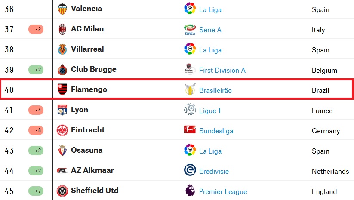Click the AZ Alkmaar logo icon
The width and height of the screenshot is (354, 200).
point(62,171)
